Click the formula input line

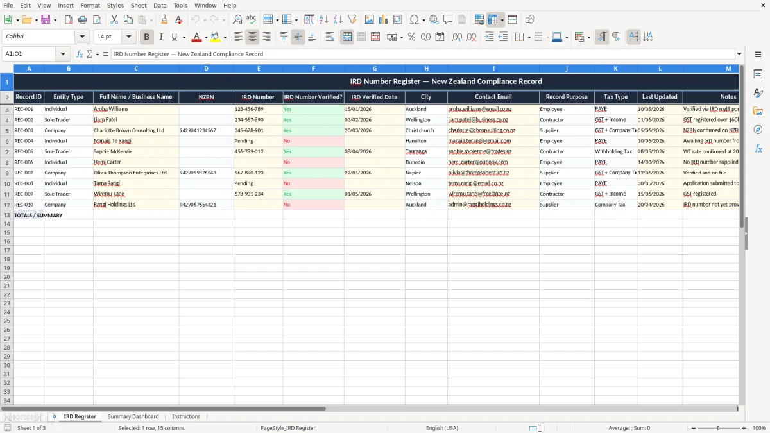[422, 54]
